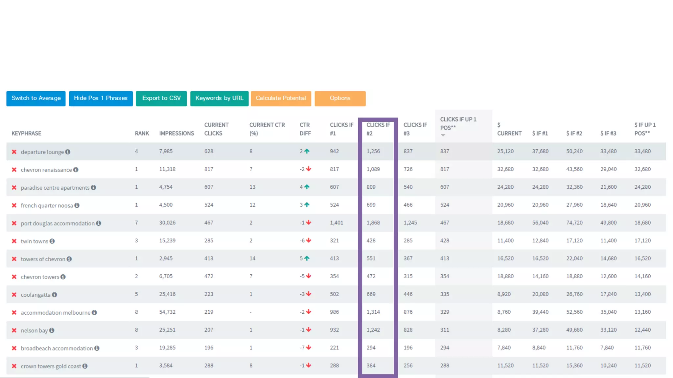This screenshot has height=378, width=673.
Task: Show info for coolangatta keyphrase
Action: pyautogui.click(x=55, y=295)
